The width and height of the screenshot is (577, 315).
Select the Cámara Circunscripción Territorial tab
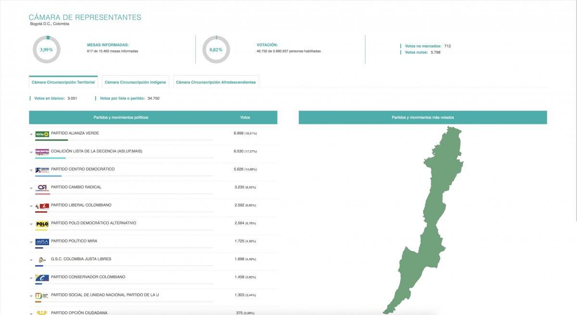[63, 82]
